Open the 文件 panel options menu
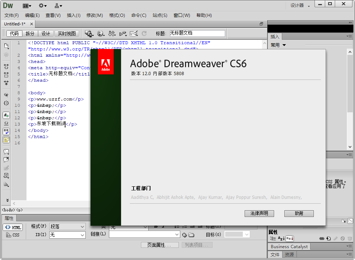Image resolution: width=355 pixels, height=260 pixels. click(349, 254)
